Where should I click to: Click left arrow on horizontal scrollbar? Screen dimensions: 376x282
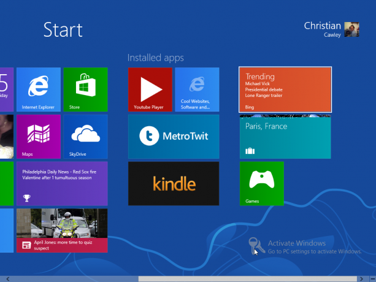click(8, 279)
